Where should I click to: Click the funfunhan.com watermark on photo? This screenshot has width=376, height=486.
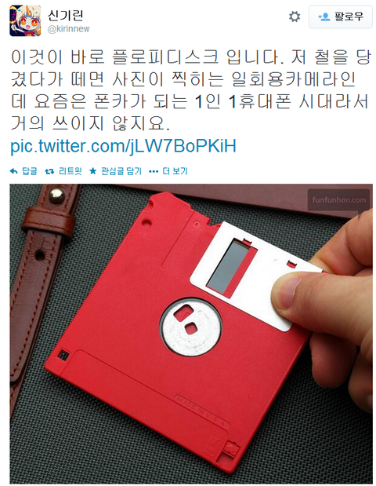point(339,199)
